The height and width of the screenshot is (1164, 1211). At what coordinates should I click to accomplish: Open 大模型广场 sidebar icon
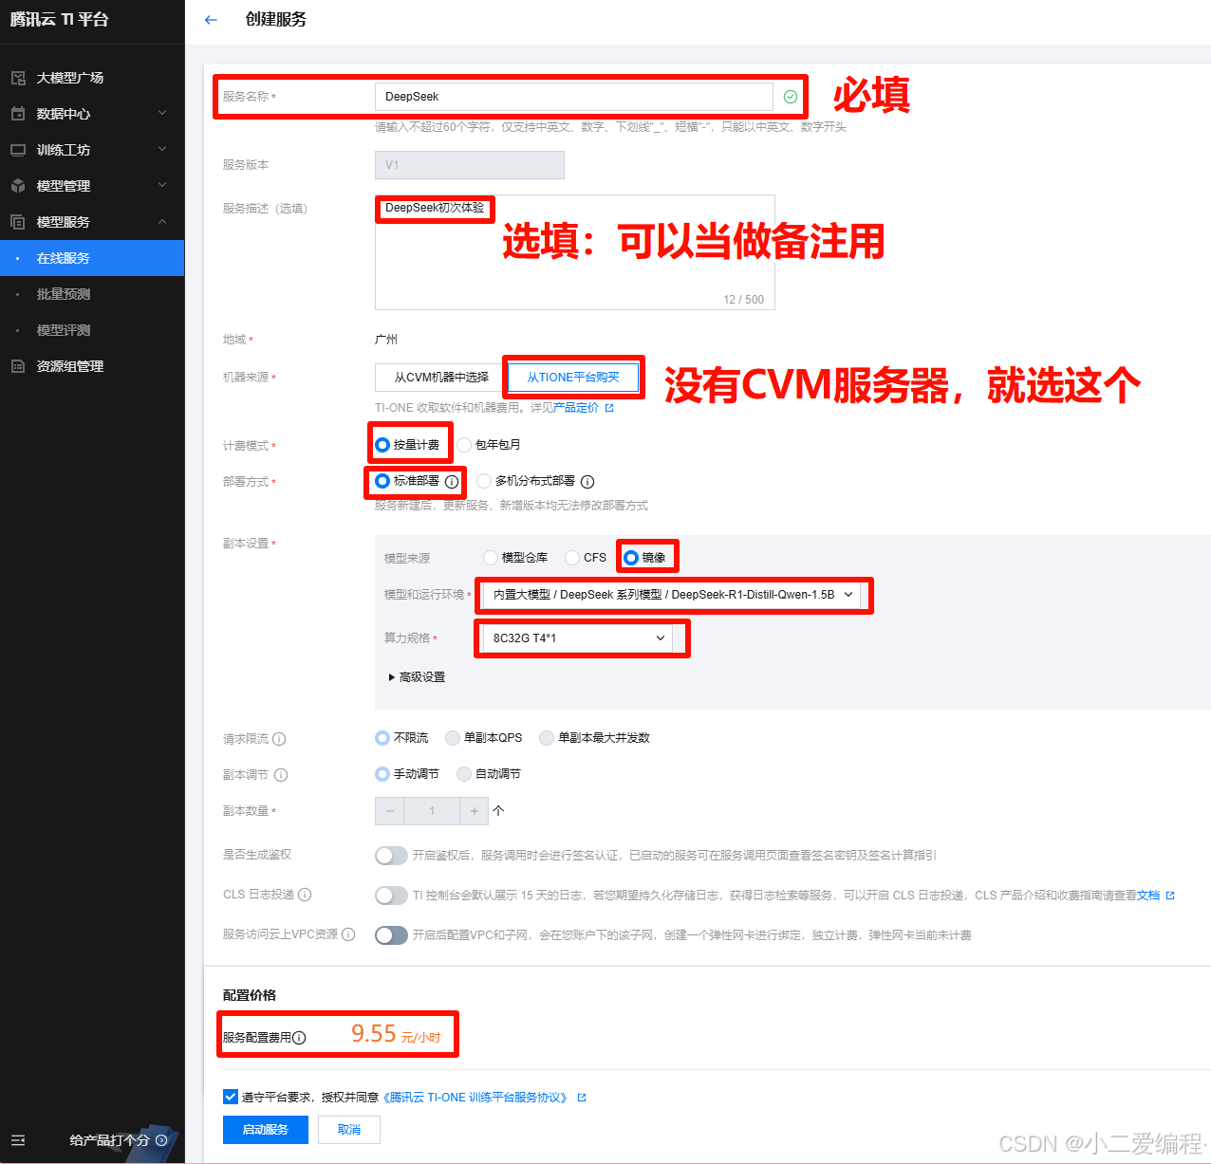pos(18,78)
